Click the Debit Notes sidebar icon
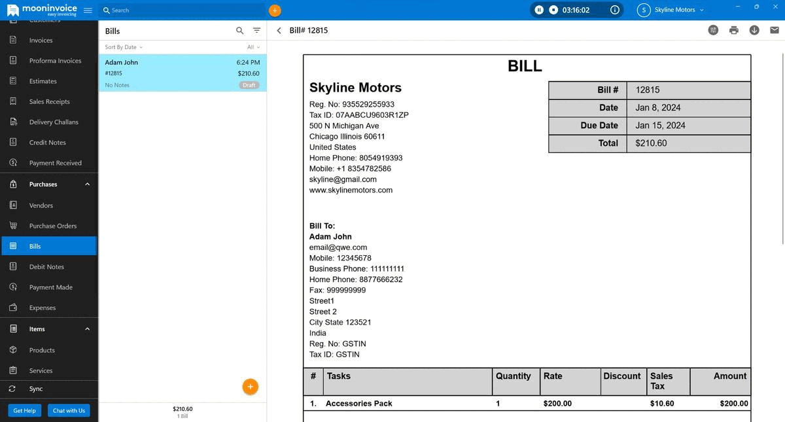The width and height of the screenshot is (785, 422). tap(13, 266)
